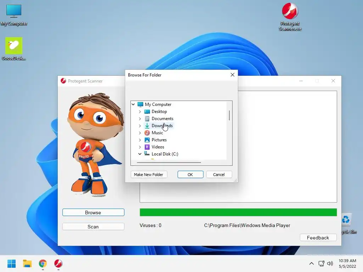Screen dimensions: 363x272
Task: Click the folder tree horizontal scrollbar
Action: coord(168,163)
